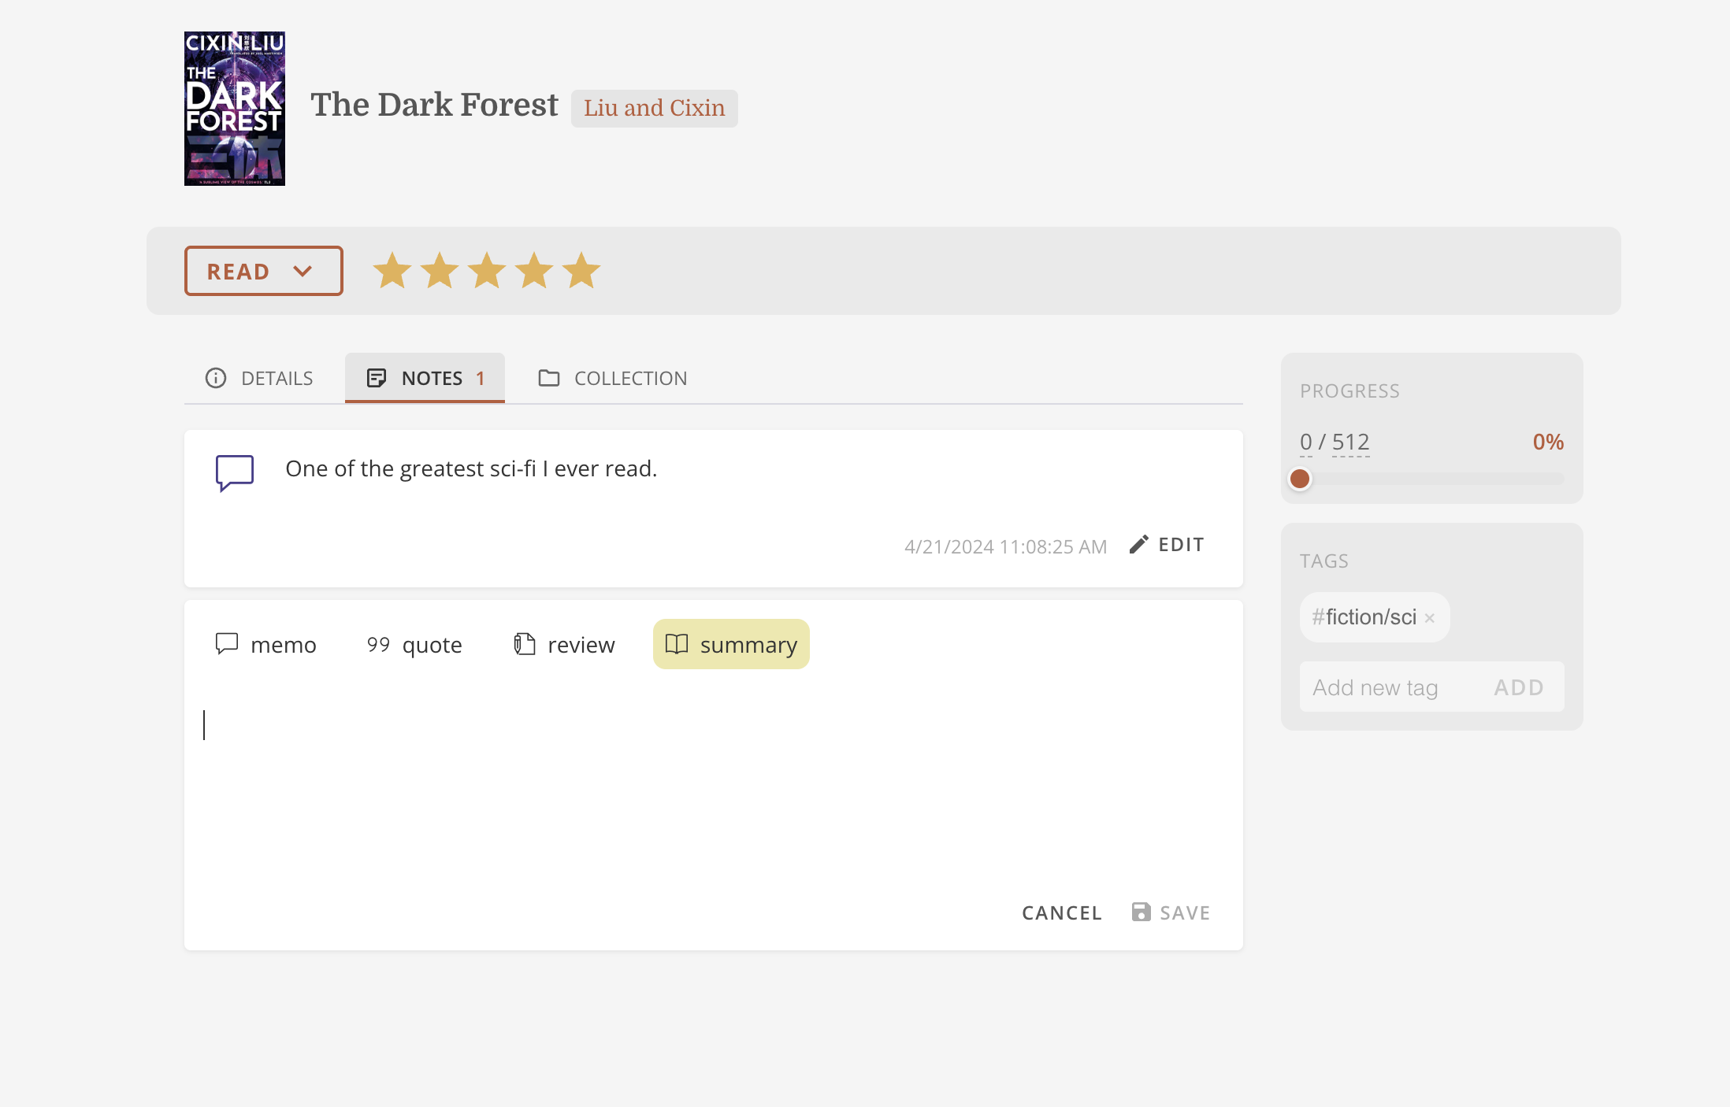1730x1107 pixels.
Task: Select the quote note type
Action: (414, 644)
